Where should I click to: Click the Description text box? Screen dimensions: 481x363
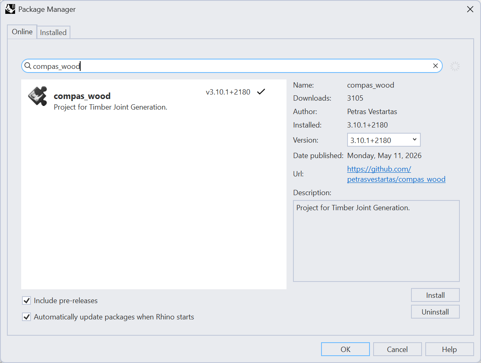coord(376,241)
